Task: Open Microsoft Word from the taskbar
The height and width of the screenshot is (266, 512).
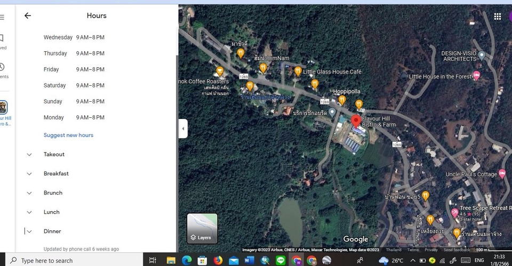Action: pos(249,261)
